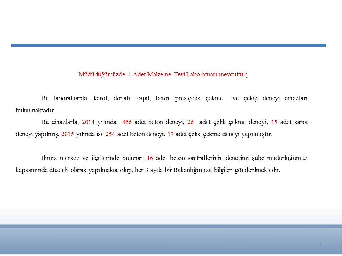Click the word 'İlimiz' starting the last paragraph
This screenshot has width=342, height=256.
pyautogui.click(x=49, y=158)
